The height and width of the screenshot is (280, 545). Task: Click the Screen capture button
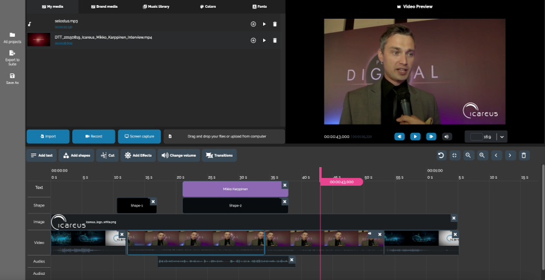(x=139, y=137)
